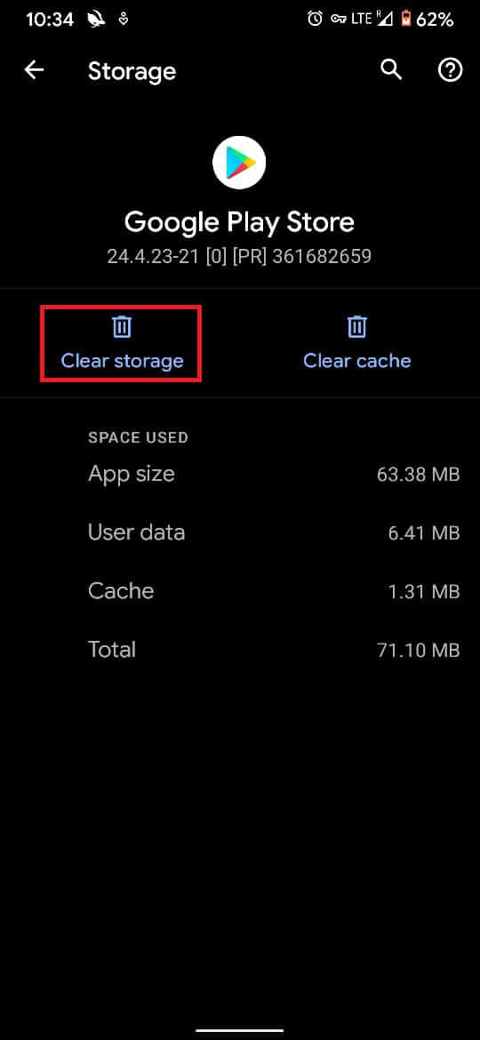Image resolution: width=480 pixels, height=1040 pixels.
Task: Tap the bottom navigation gesture bar
Action: point(240,1030)
